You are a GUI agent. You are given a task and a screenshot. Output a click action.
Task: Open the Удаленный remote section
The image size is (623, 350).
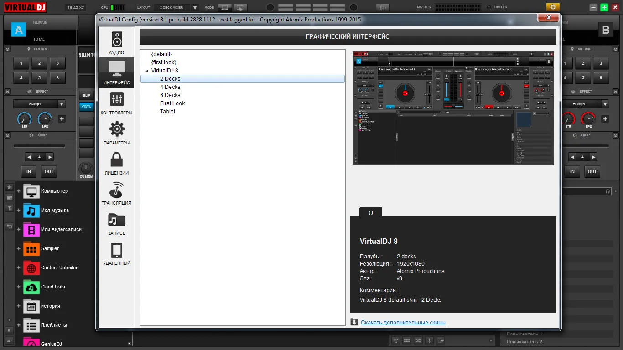pos(117,253)
